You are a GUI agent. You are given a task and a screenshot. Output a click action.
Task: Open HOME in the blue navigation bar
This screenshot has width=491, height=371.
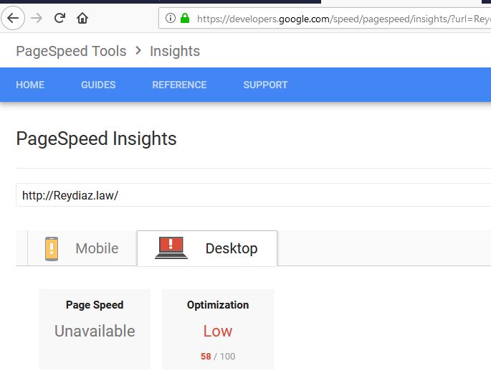point(30,85)
